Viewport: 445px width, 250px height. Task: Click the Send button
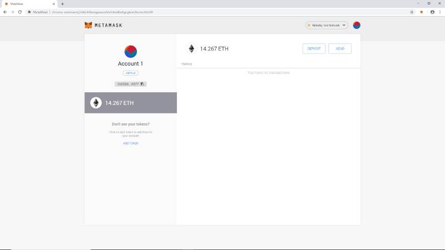click(x=340, y=49)
